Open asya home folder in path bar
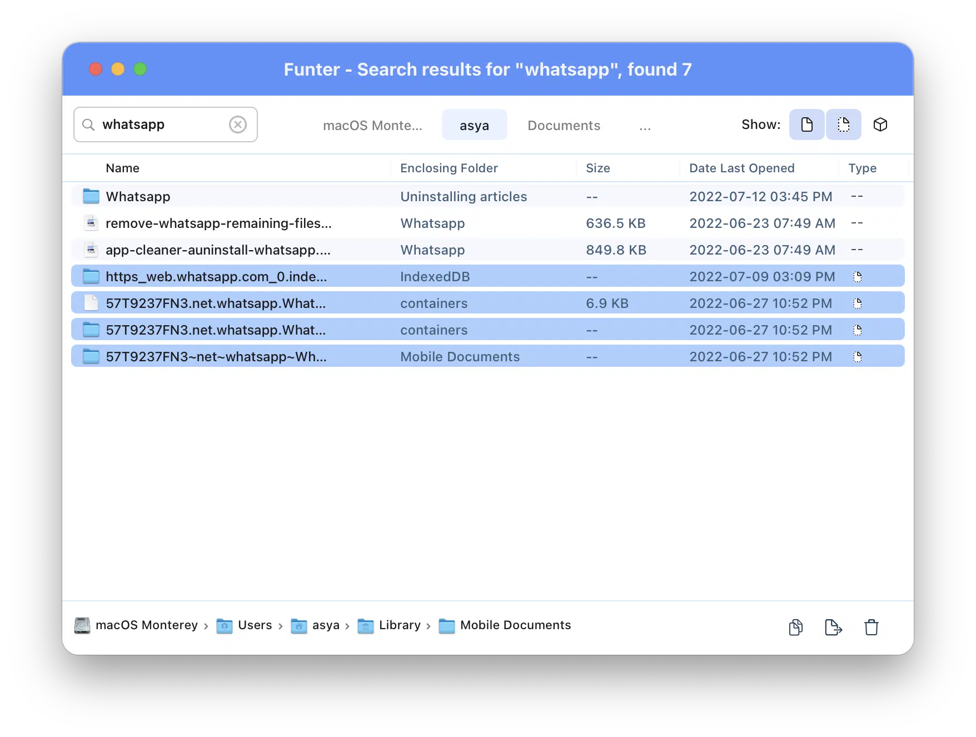This screenshot has height=737, width=976. (326, 625)
